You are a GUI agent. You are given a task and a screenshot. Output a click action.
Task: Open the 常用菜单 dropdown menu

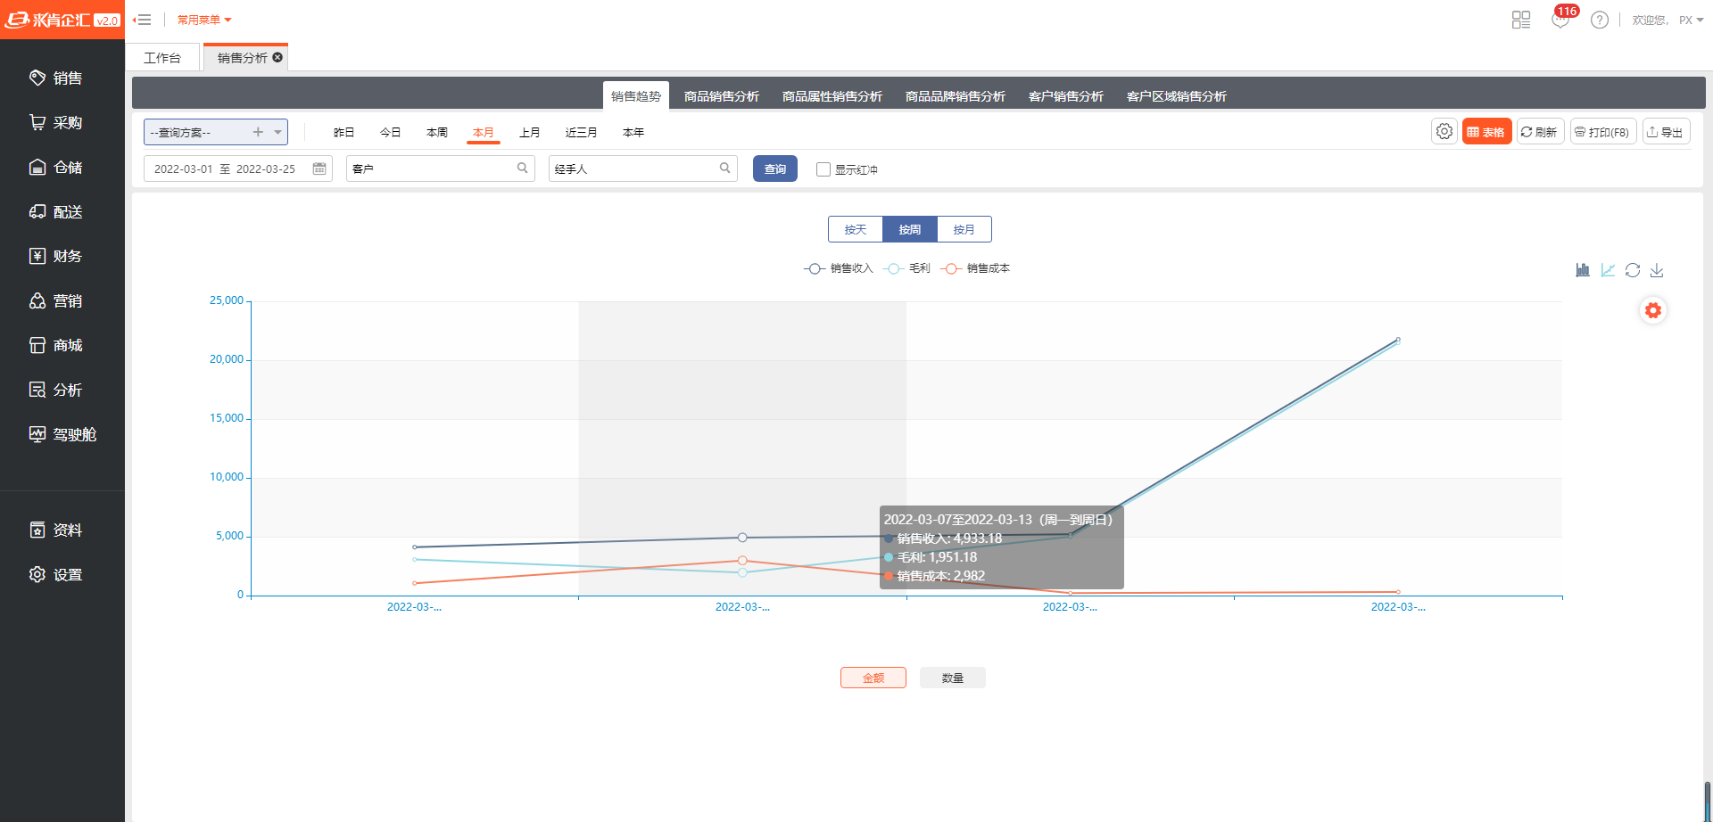204,20
